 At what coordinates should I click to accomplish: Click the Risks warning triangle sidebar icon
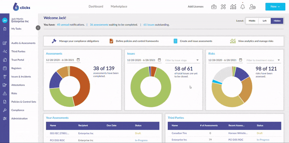[x=5, y=93]
